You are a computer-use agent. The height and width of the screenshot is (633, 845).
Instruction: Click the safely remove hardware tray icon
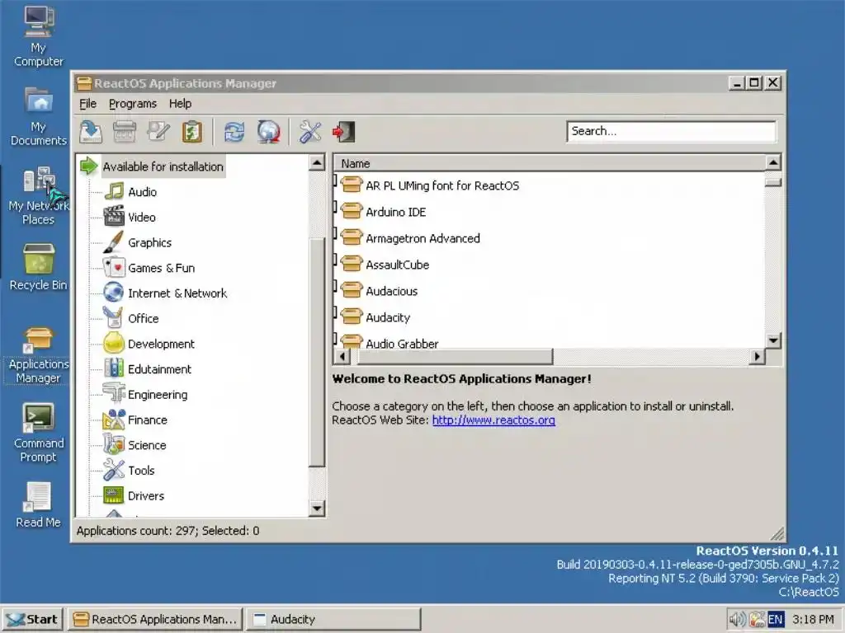click(x=758, y=620)
